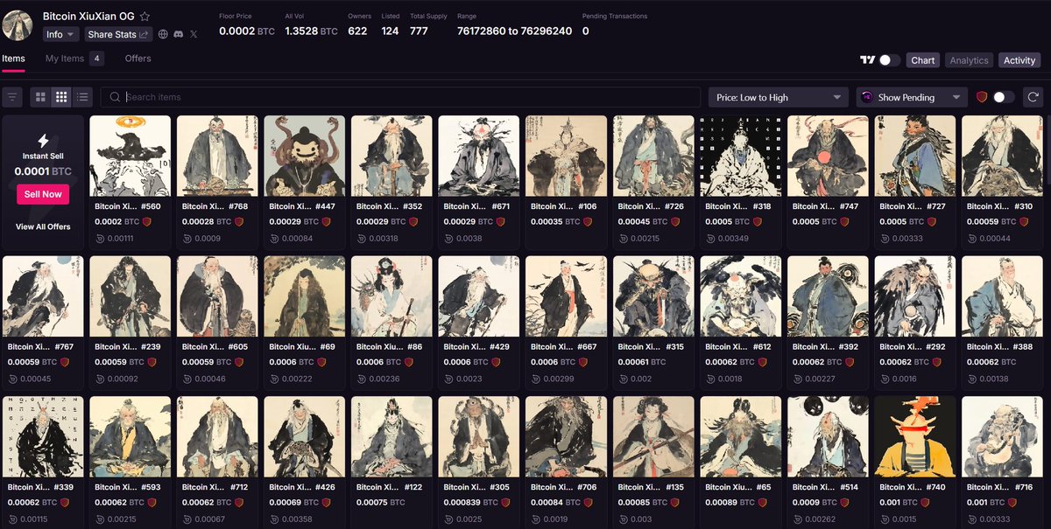Viewport: 1051px width, 529px height.
Task: Click the Owners count 622
Action: [356, 31]
